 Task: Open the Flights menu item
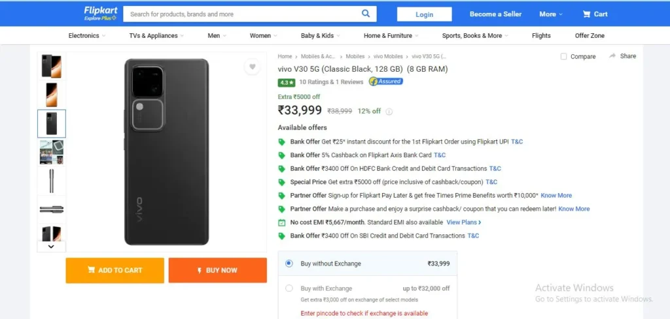(x=541, y=36)
